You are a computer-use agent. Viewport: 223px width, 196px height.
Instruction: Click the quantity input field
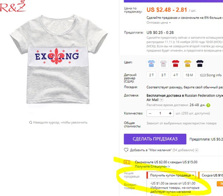click(x=160, y=113)
